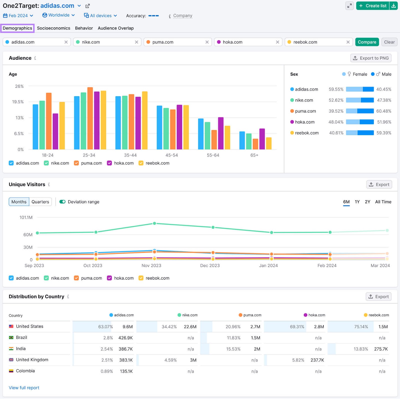Click the download report icon at top right

[x=394, y=5]
